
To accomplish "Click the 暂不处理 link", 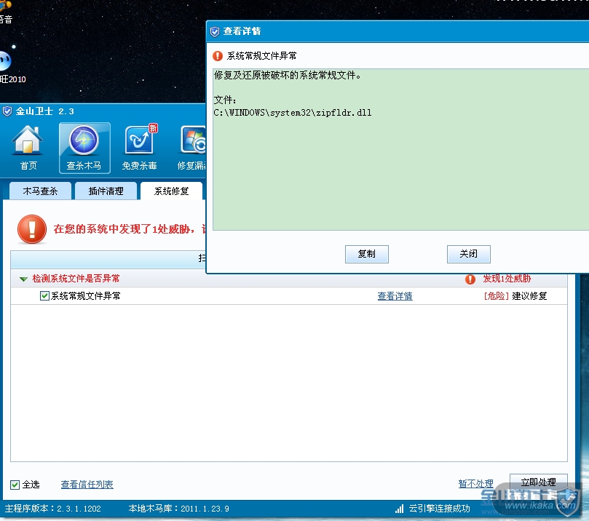I will [x=475, y=484].
